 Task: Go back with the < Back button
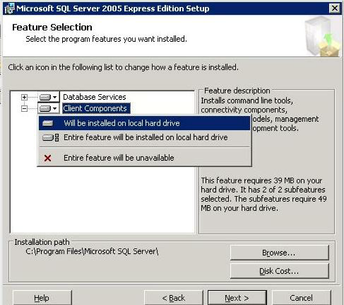point(174,298)
